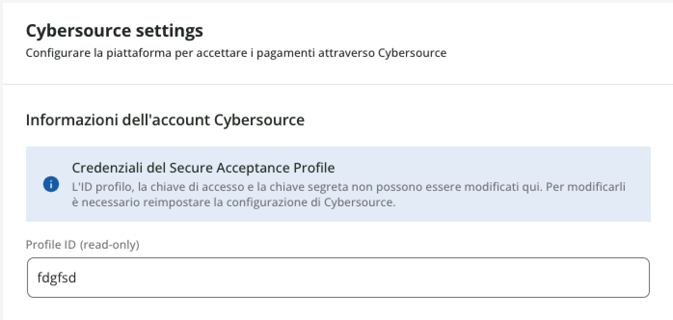Screen dimensions: 673x320
Task: Click the '(read-only)' text above the field
Action: pyautogui.click(x=109, y=245)
